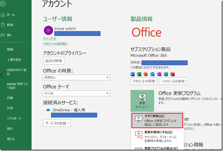
Task: Open Office テーマ dropdown showing カラフル
Action: 76,93
